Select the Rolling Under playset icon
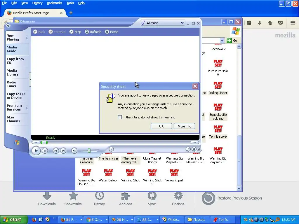Screen dimensions: 299x224 coord(218,85)
